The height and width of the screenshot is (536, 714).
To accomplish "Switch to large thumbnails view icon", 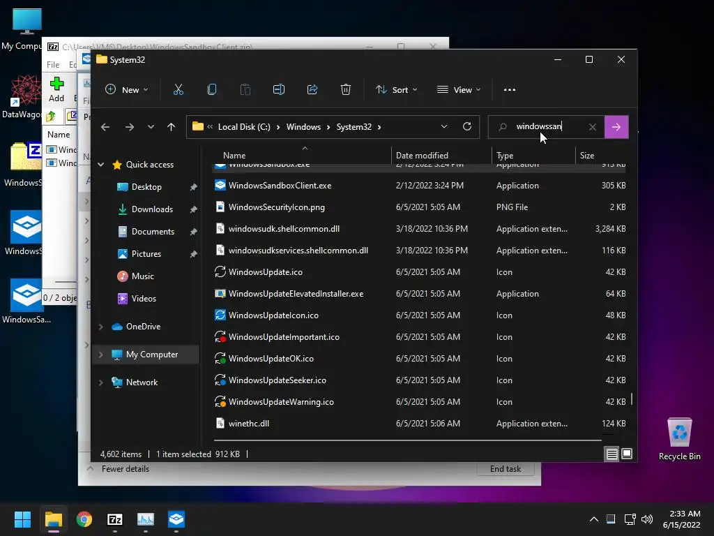I will pos(627,454).
